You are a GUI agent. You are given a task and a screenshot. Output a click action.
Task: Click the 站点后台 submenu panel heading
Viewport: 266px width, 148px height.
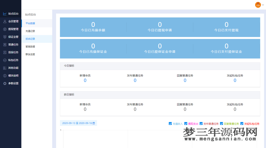coord(31,15)
